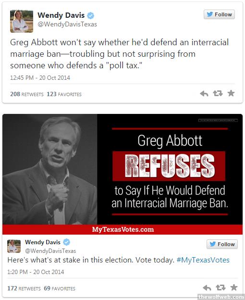The width and height of the screenshot is (245, 300).
Task: Open the Greg Abbott REFUSES image
Action: (x=122, y=174)
